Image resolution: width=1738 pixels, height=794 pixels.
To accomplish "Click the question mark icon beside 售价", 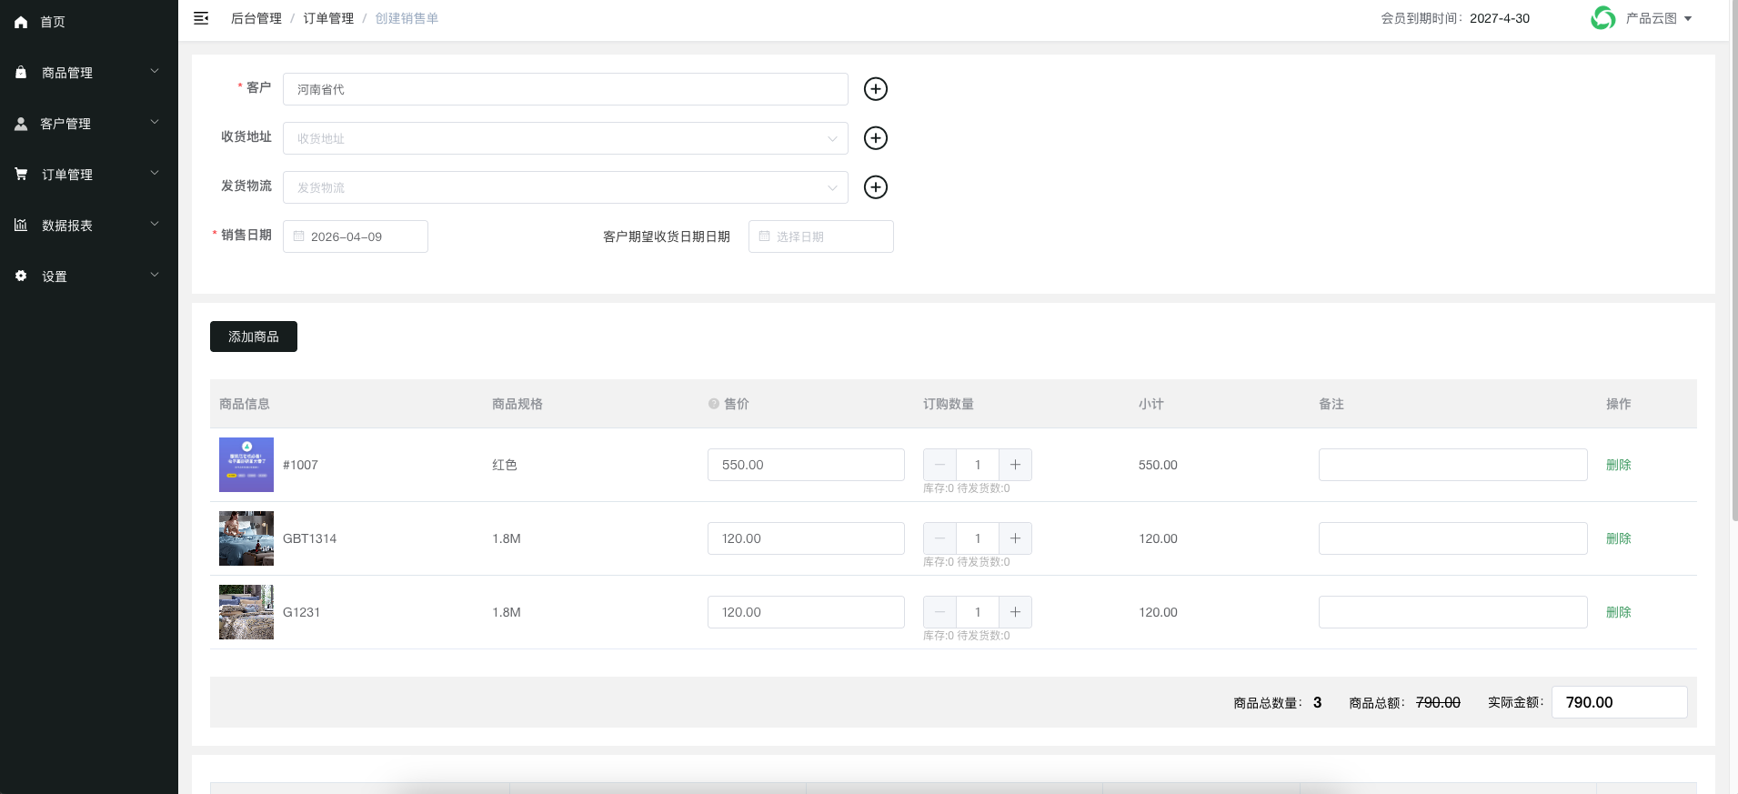I will click(714, 404).
